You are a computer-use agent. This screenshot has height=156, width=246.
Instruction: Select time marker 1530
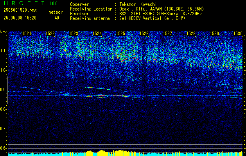tap(238, 33)
